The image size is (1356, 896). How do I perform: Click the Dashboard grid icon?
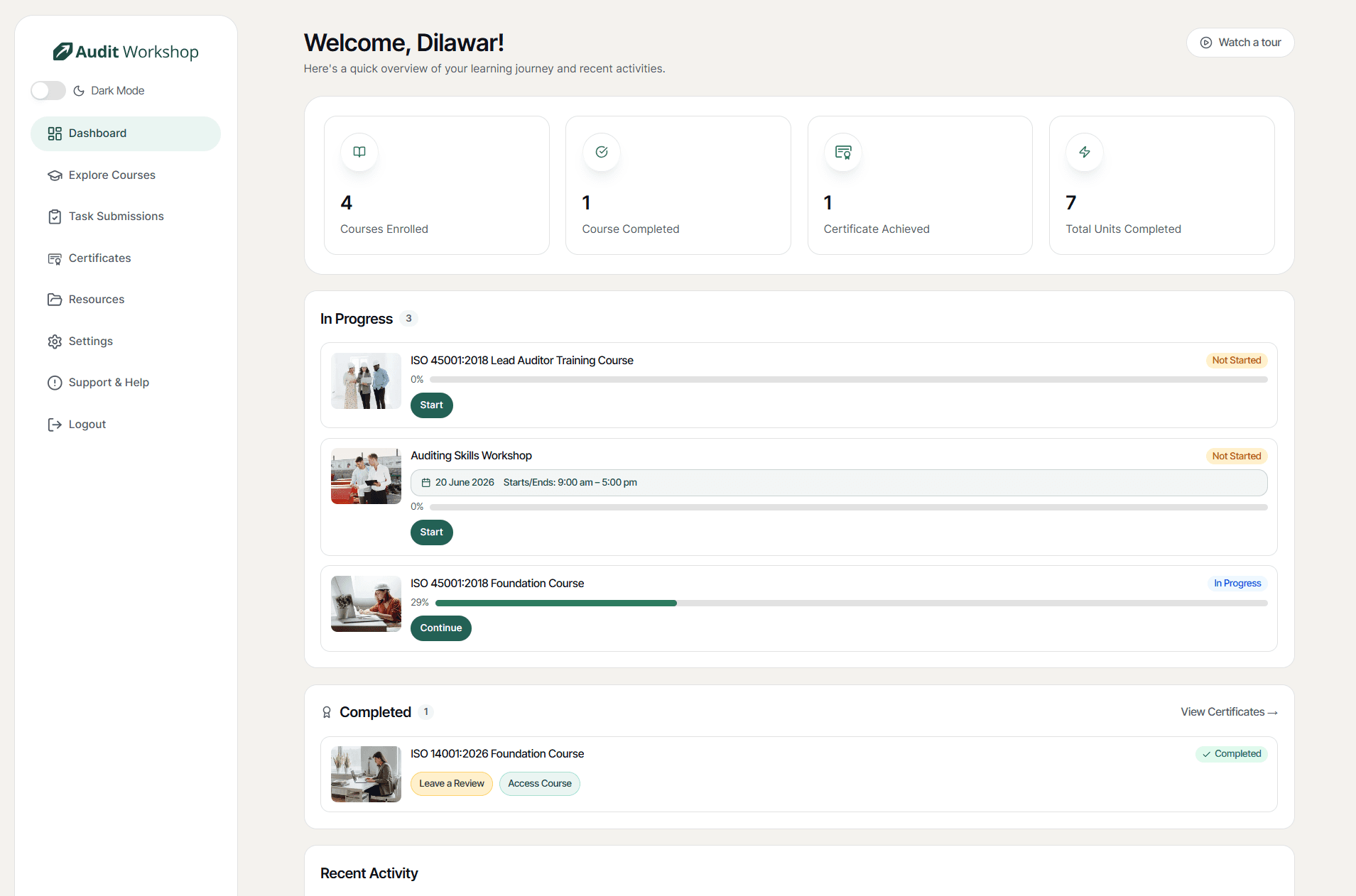coord(55,133)
